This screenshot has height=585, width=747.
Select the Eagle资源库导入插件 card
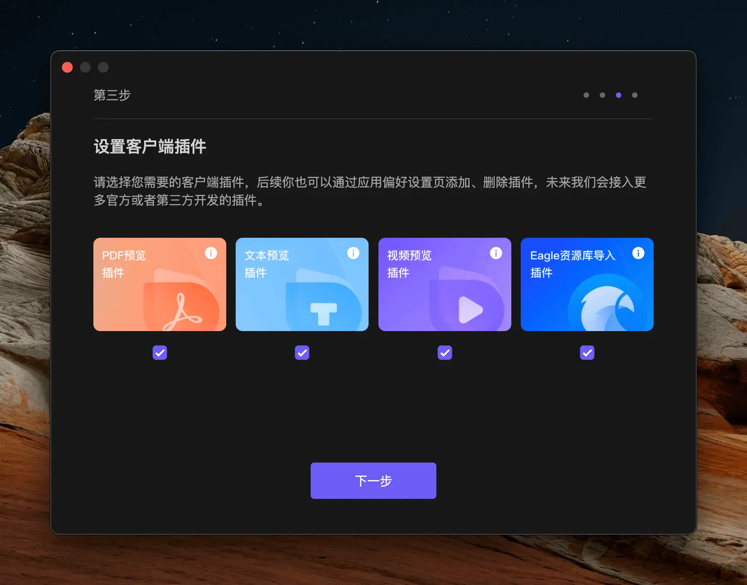click(587, 284)
